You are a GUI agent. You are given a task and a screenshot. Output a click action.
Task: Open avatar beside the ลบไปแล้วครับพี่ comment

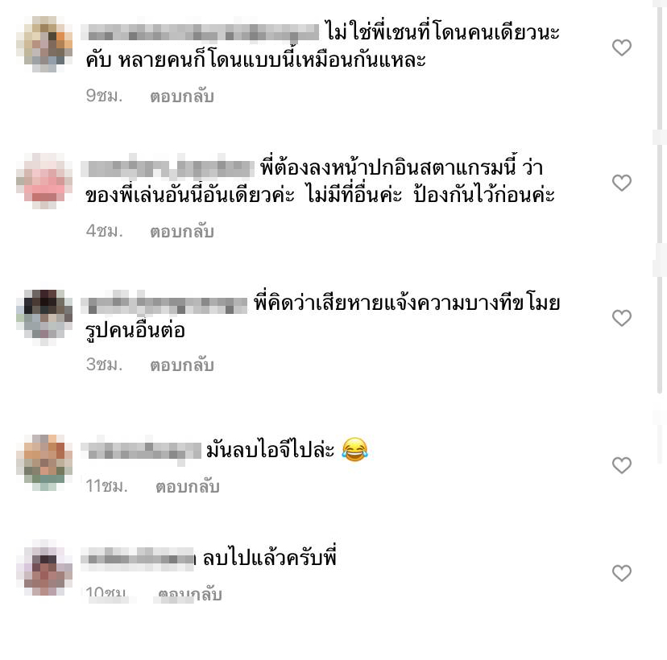(x=44, y=567)
